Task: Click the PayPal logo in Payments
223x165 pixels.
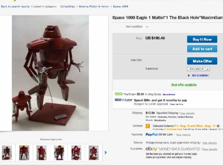Action: click(152, 135)
